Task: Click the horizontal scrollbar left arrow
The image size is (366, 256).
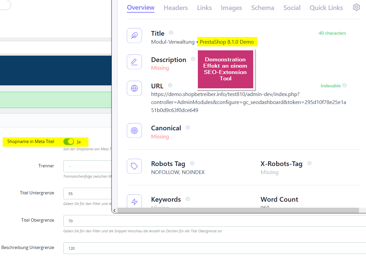Action: pos(114,210)
